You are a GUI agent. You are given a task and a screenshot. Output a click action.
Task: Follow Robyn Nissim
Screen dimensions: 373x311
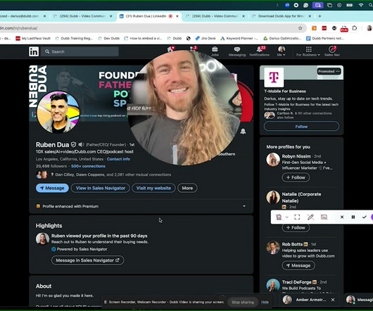[x=296, y=177]
